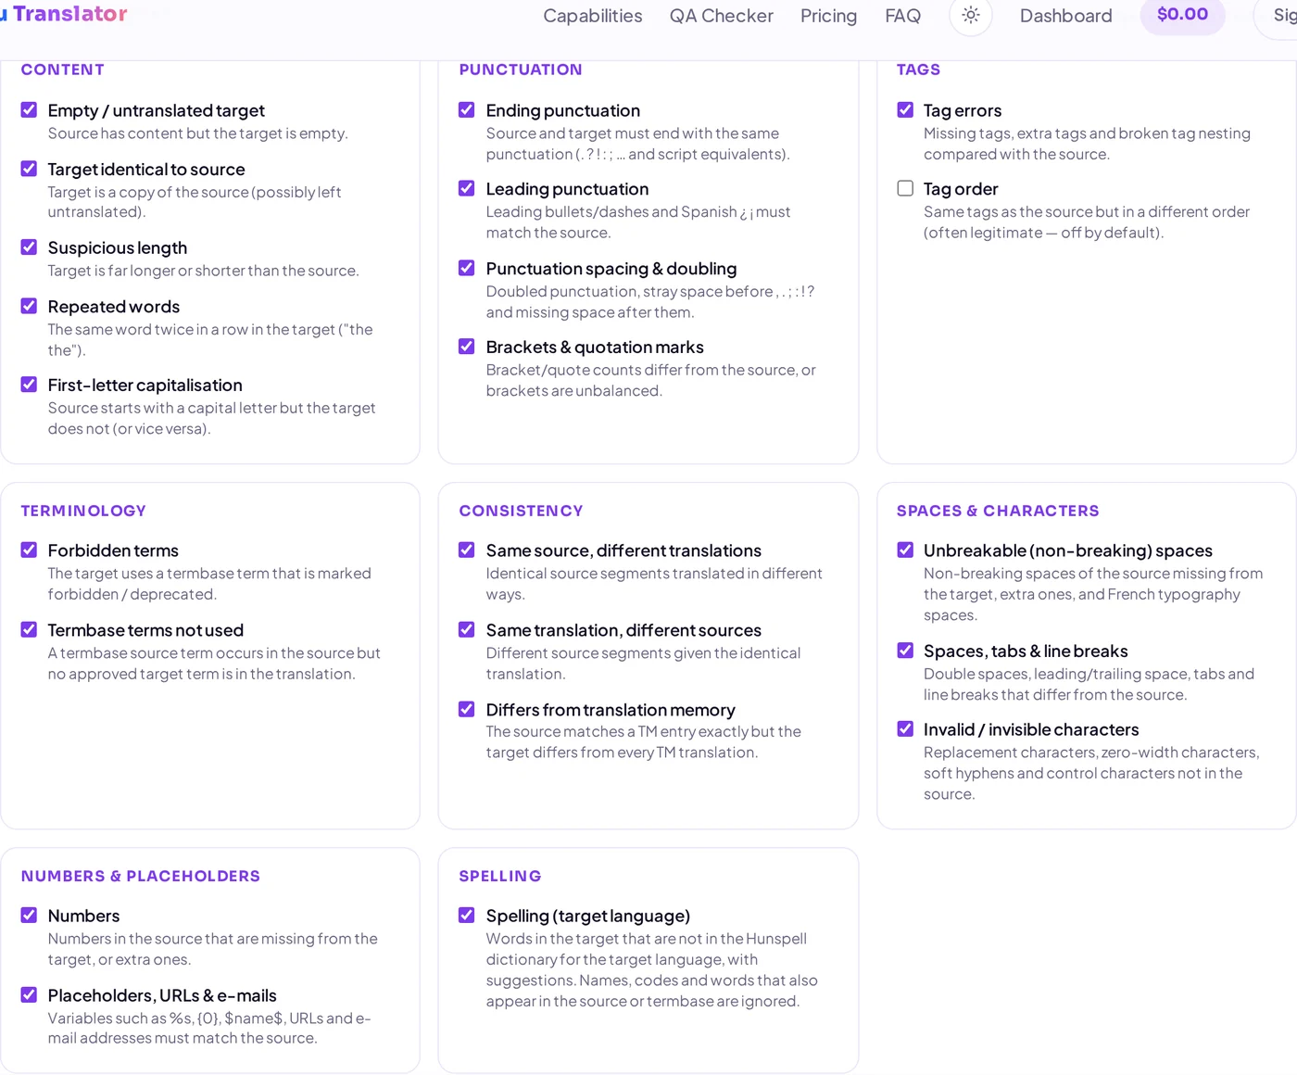Open Capabilities in the top navigation
This screenshot has height=1075, width=1297.
[593, 16]
